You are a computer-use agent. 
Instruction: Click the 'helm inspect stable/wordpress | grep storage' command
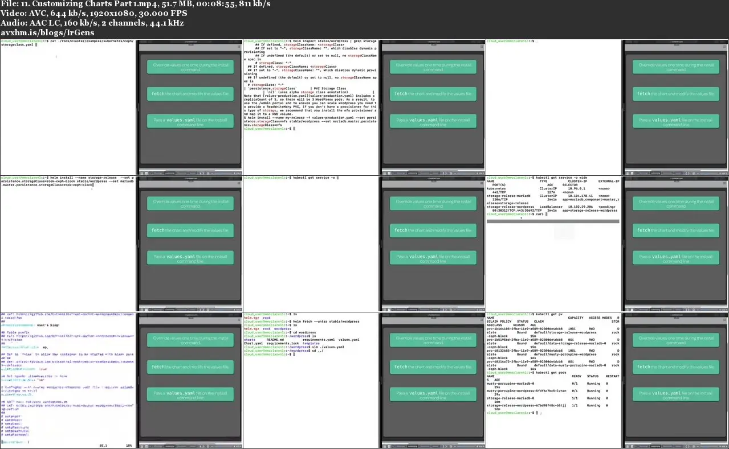click(333, 42)
